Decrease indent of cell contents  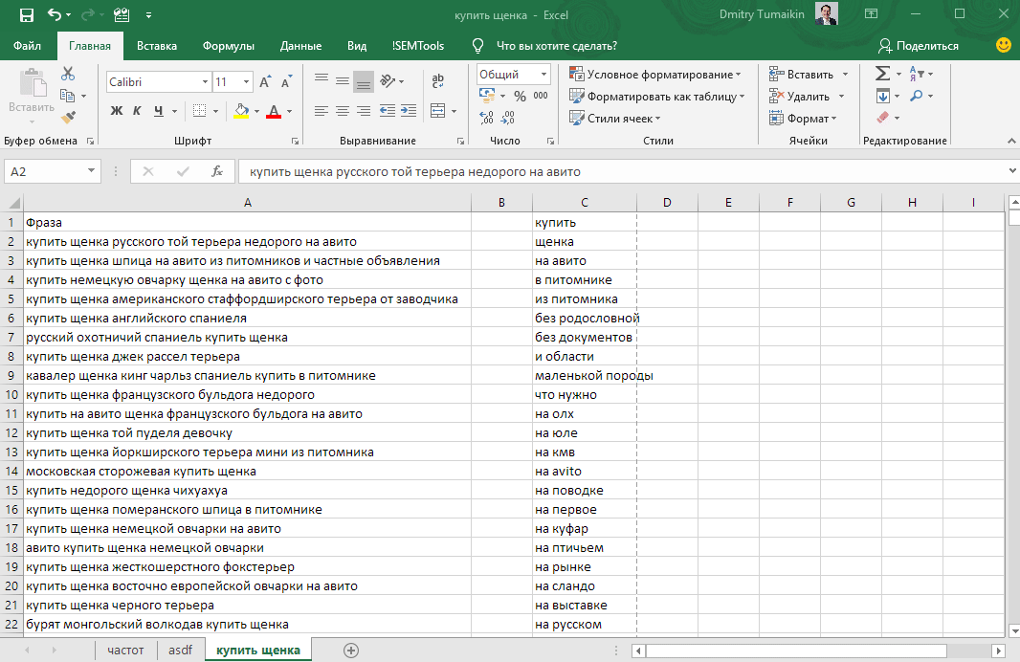(x=388, y=111)
